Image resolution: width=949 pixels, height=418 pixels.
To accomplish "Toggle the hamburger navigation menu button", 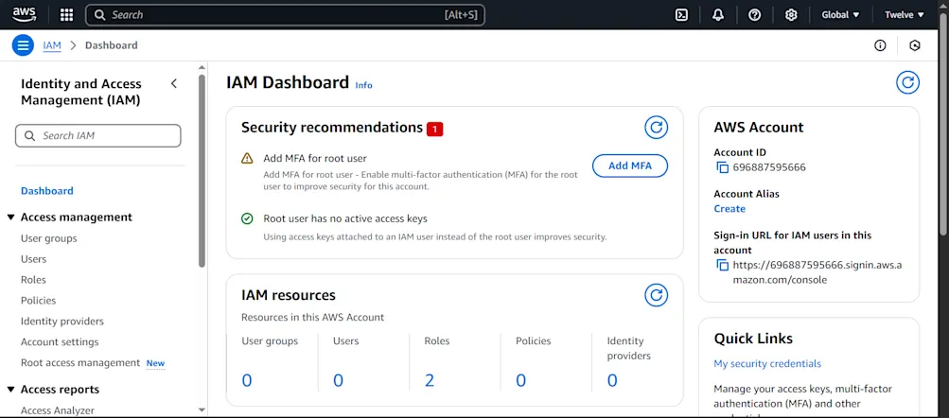I will tap(23, 45).
